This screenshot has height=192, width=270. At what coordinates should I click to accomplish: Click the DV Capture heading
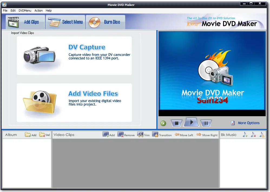(x=87, y=47)
